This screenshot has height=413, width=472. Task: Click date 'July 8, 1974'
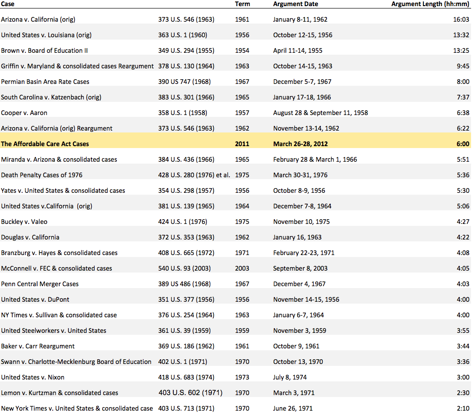click(x=290, y=378)
